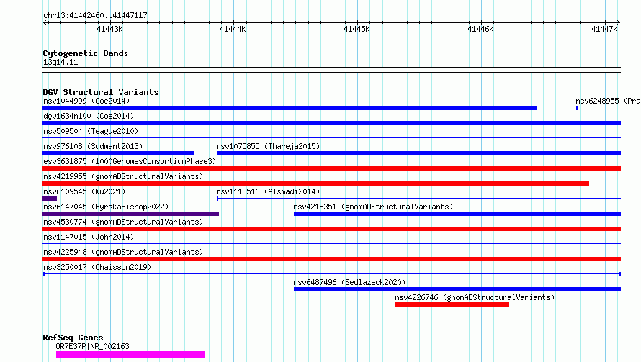Click the right arrow of the ruler

(x=618, y=23)
